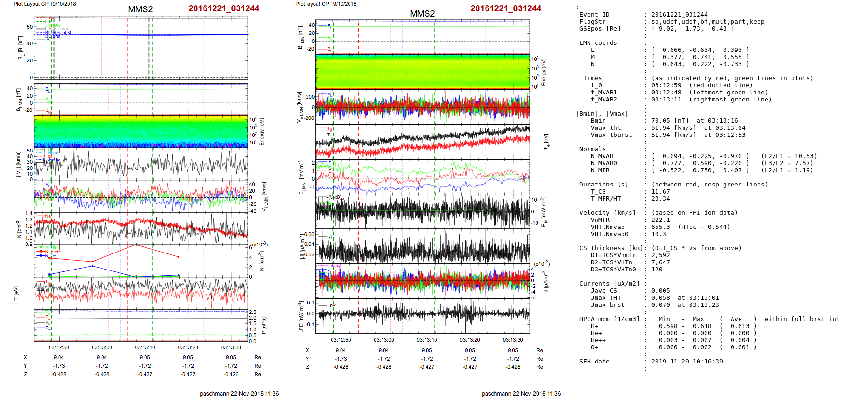Click the 03:12:50 tick on left time axis
Image resolution: width=852 pixels, height=397 pixels.
[x=59, y=347]
